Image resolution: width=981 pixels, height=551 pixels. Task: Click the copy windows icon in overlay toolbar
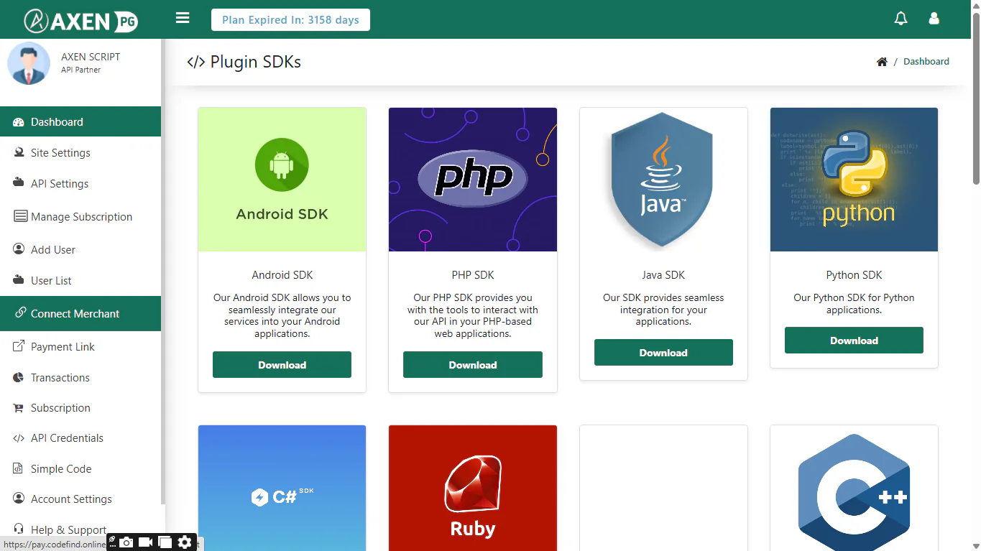(165, 542)
